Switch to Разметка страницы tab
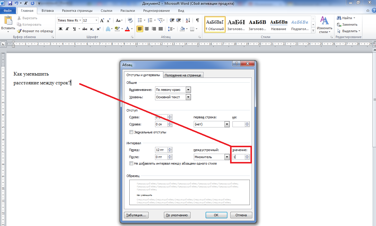 (77, 11)
